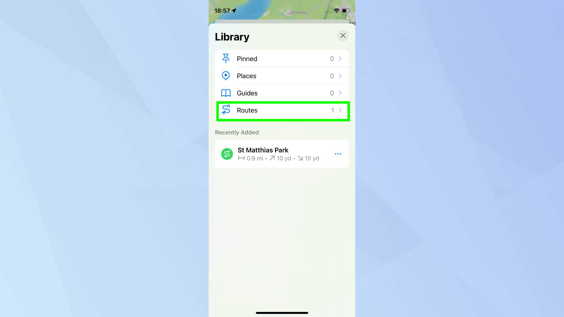Image resolution: width=564 pixels, height=317 pixels.
Task: Tap the Routes navigation icon
Action: pos(225,110)
